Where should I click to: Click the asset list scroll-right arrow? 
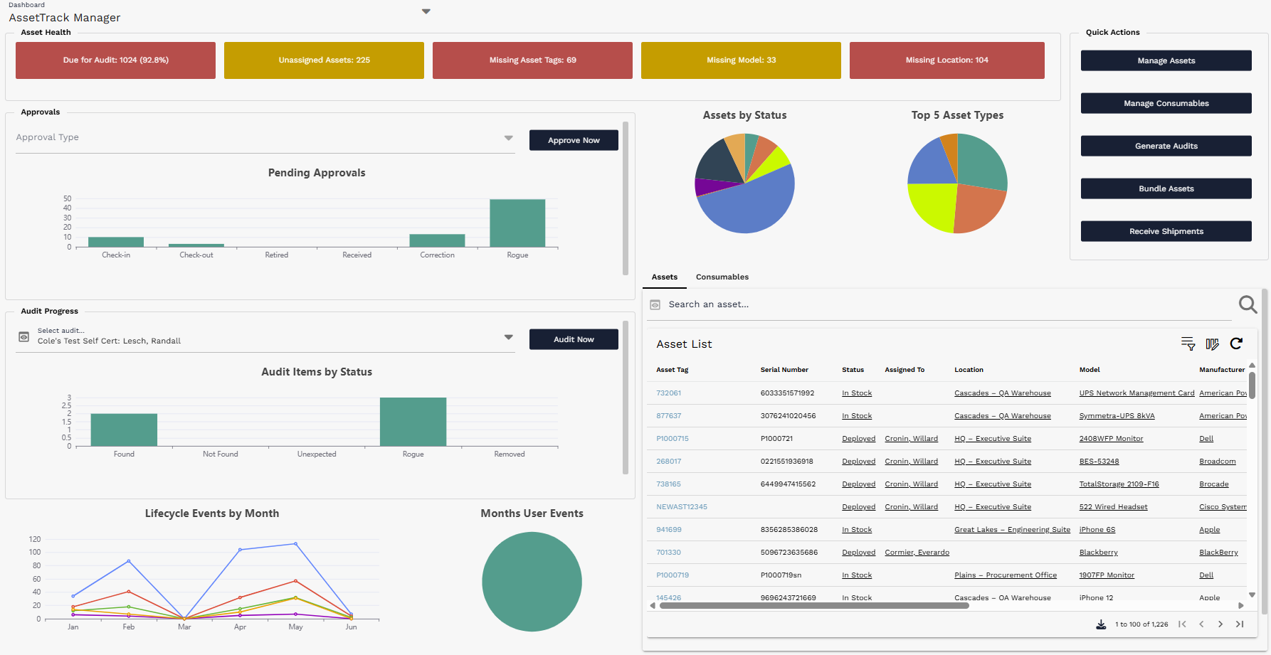1241,606
